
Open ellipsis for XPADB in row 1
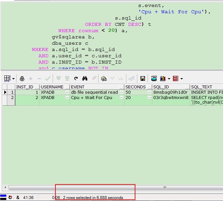point(67,92)
